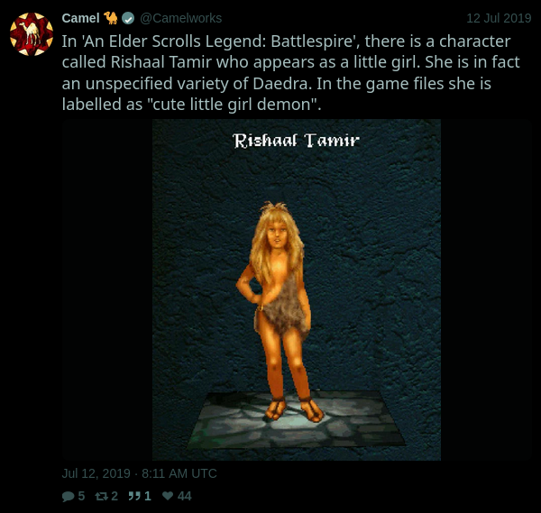Click the heart likes icon
541x513 pixels.
pyautogui.click(x=168, y=496)
